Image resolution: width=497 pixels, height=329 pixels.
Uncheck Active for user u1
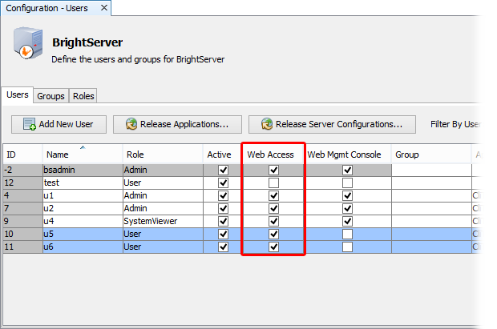223,195
